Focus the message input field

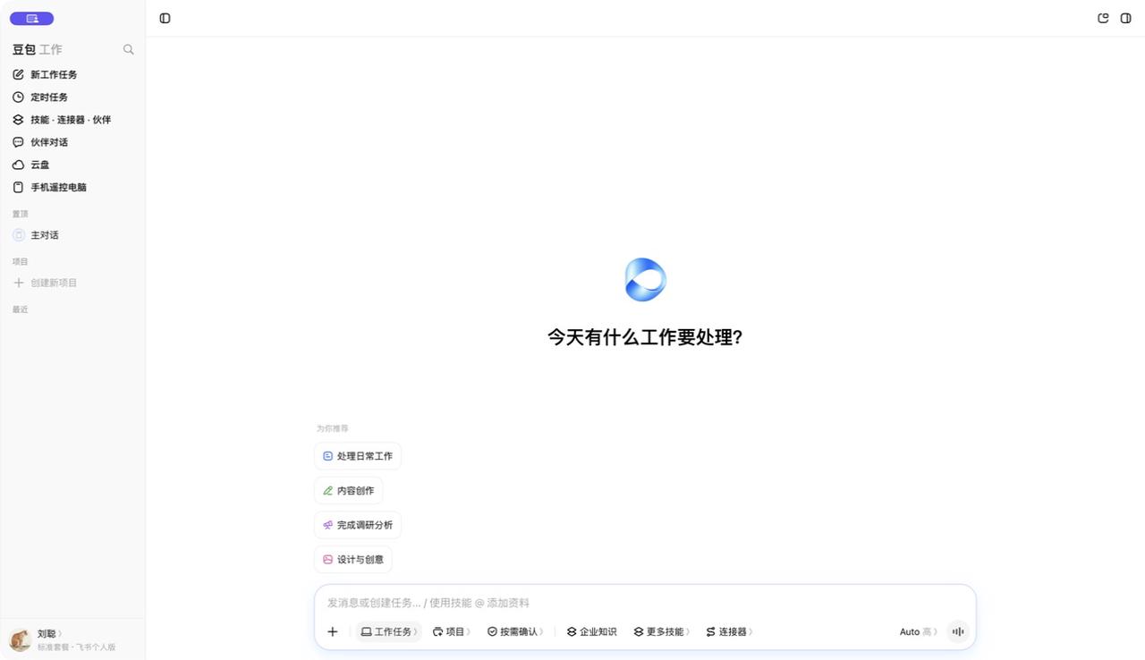coord(644,603)
